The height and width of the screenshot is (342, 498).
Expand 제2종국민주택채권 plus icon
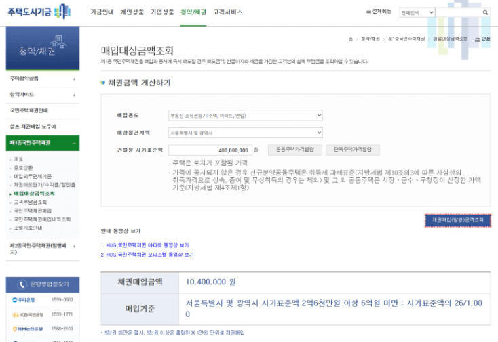pos(74,247)
